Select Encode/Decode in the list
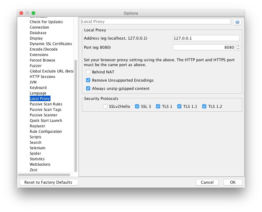Viewport: 262px width, 212px height. coord(43,49)
